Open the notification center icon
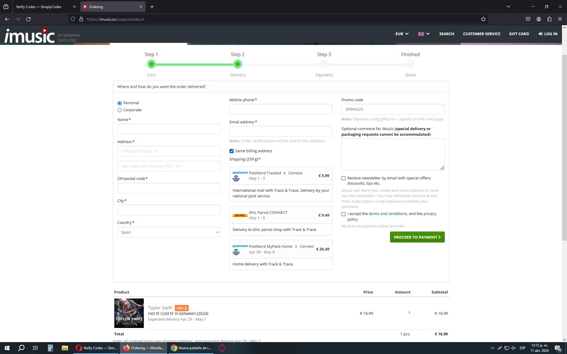The width and height of the screenshot is (567, 354). tap(558, 348)
